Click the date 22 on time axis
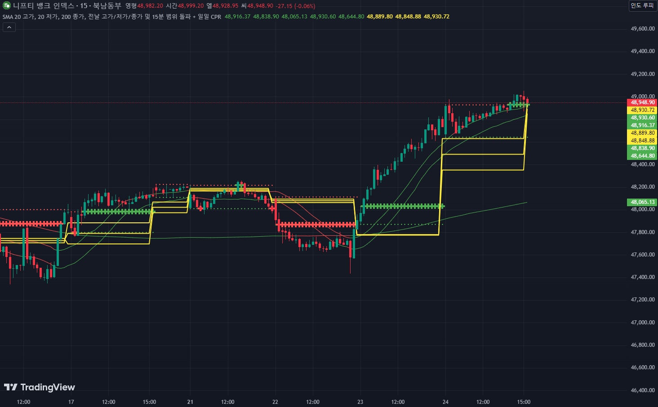This screenshot has width=658, height=407. coord(275,402)
